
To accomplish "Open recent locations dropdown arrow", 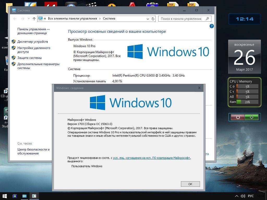I will (29, 19).
